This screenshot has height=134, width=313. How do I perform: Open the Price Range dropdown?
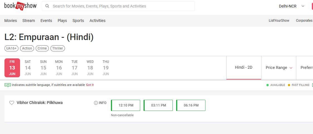coord(279,68)
